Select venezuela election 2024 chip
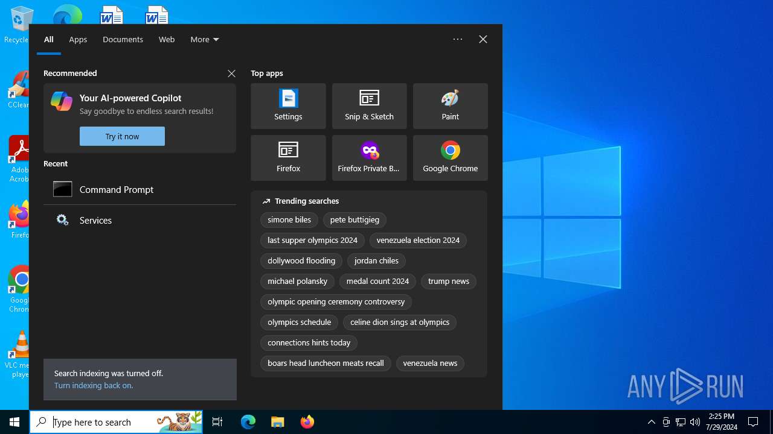 (x=418, y=241)
